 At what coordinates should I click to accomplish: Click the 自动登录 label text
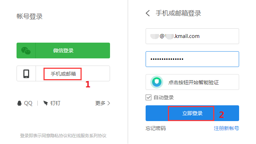tap(164, 98)
